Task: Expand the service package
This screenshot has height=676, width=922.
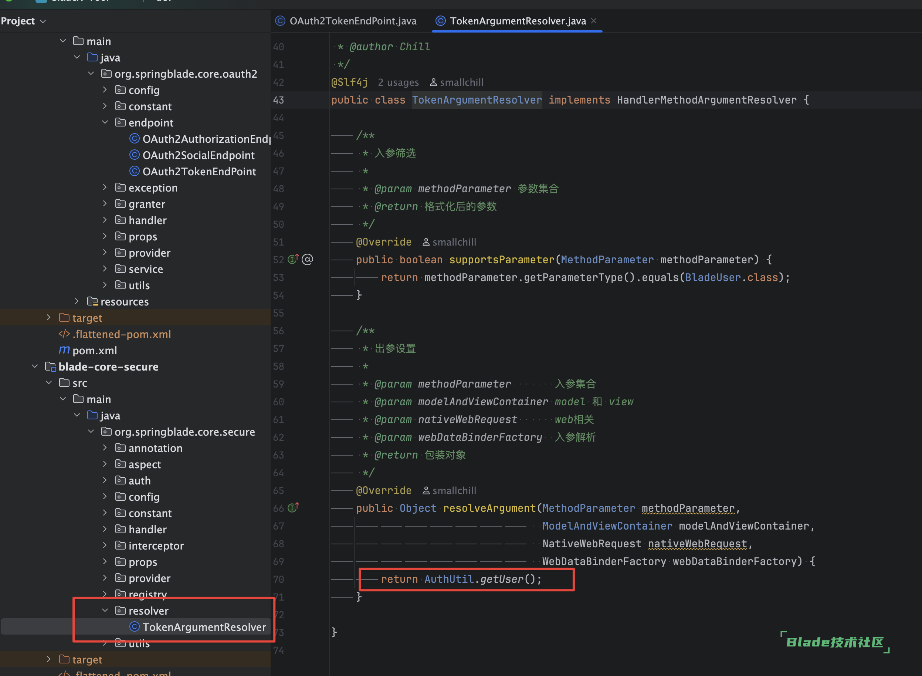Action: tap(105, 269)
